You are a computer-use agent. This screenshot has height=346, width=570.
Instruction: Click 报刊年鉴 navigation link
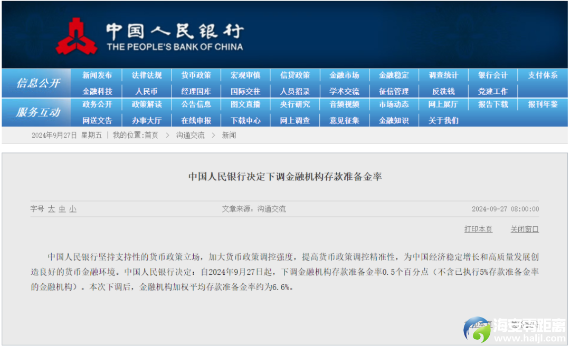[x=543, y=104]
